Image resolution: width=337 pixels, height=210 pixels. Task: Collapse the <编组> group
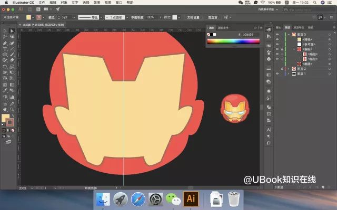click(x=294, y=49)
